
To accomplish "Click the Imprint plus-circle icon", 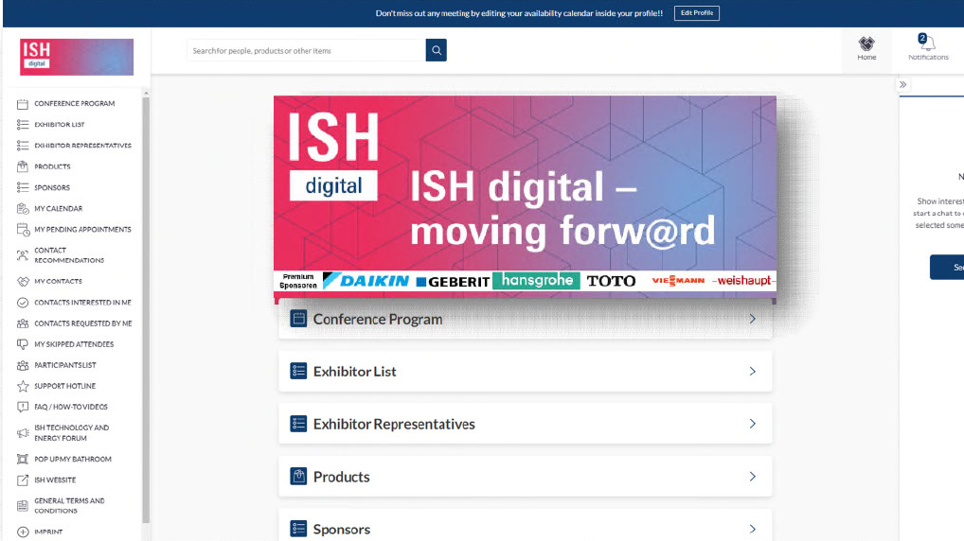I will coord(23,532).
